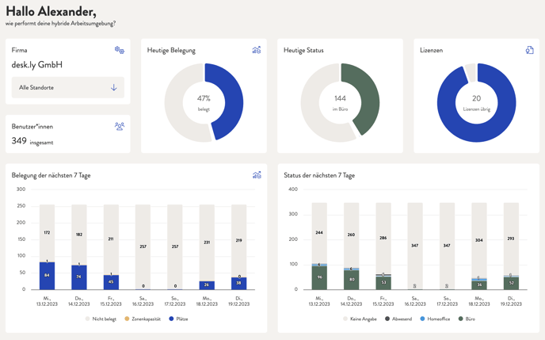The image size is (545, 340).
Task: Click the Status der nächsten 7 Tage title
Action: [x=319, y=175]
